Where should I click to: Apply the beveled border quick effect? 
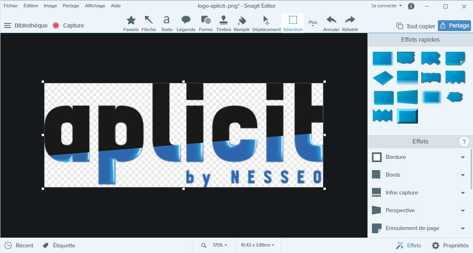click(407, 116)
